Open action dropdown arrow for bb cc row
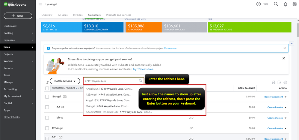Image resolution: width=299 pixels, height=140 pixels. [286, 118]
